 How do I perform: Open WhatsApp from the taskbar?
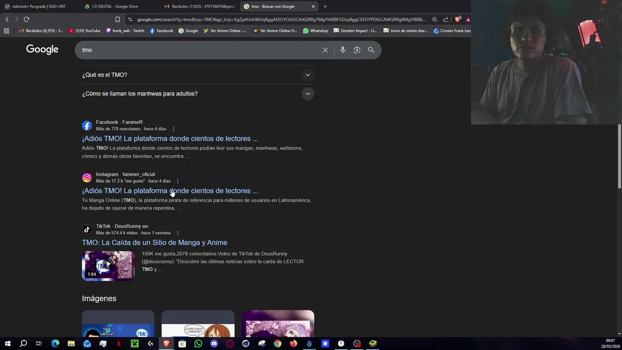(198, 344)
